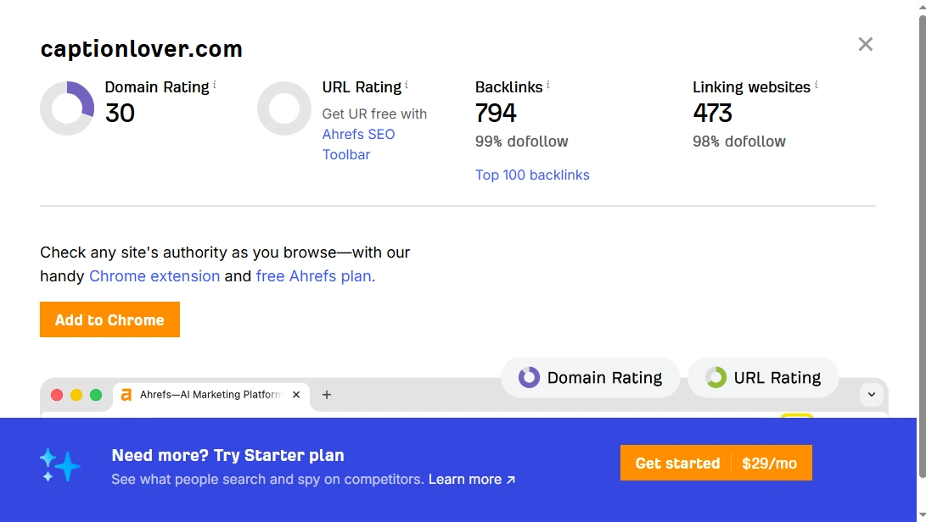Open the Top 100 backlinks link
The image size is (926, 522).
point(532,175)
